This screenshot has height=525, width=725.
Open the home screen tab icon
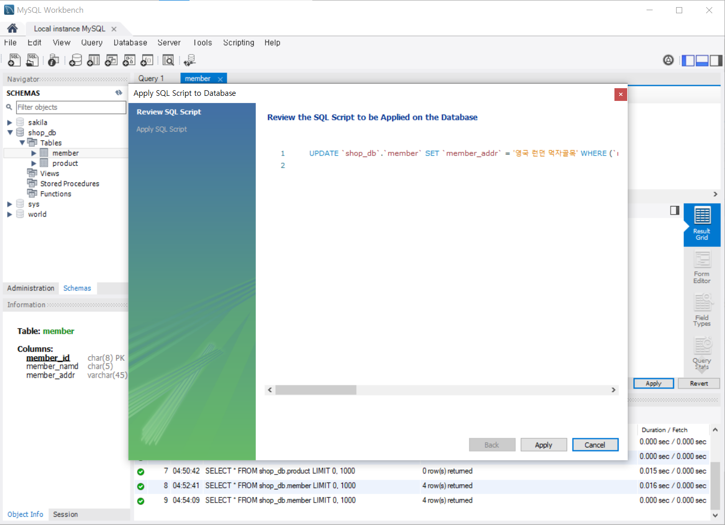(12, 28)
